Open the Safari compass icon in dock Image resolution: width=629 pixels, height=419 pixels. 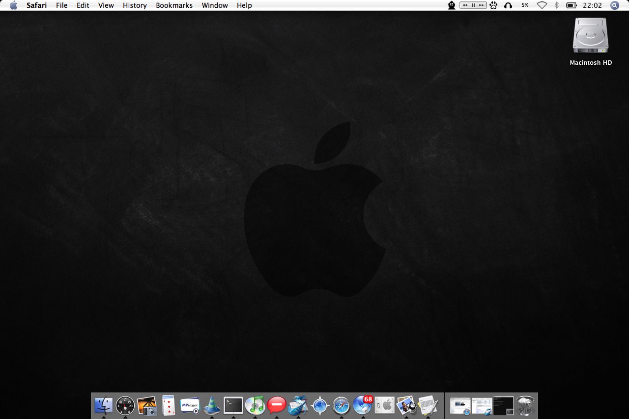[342, 406]
